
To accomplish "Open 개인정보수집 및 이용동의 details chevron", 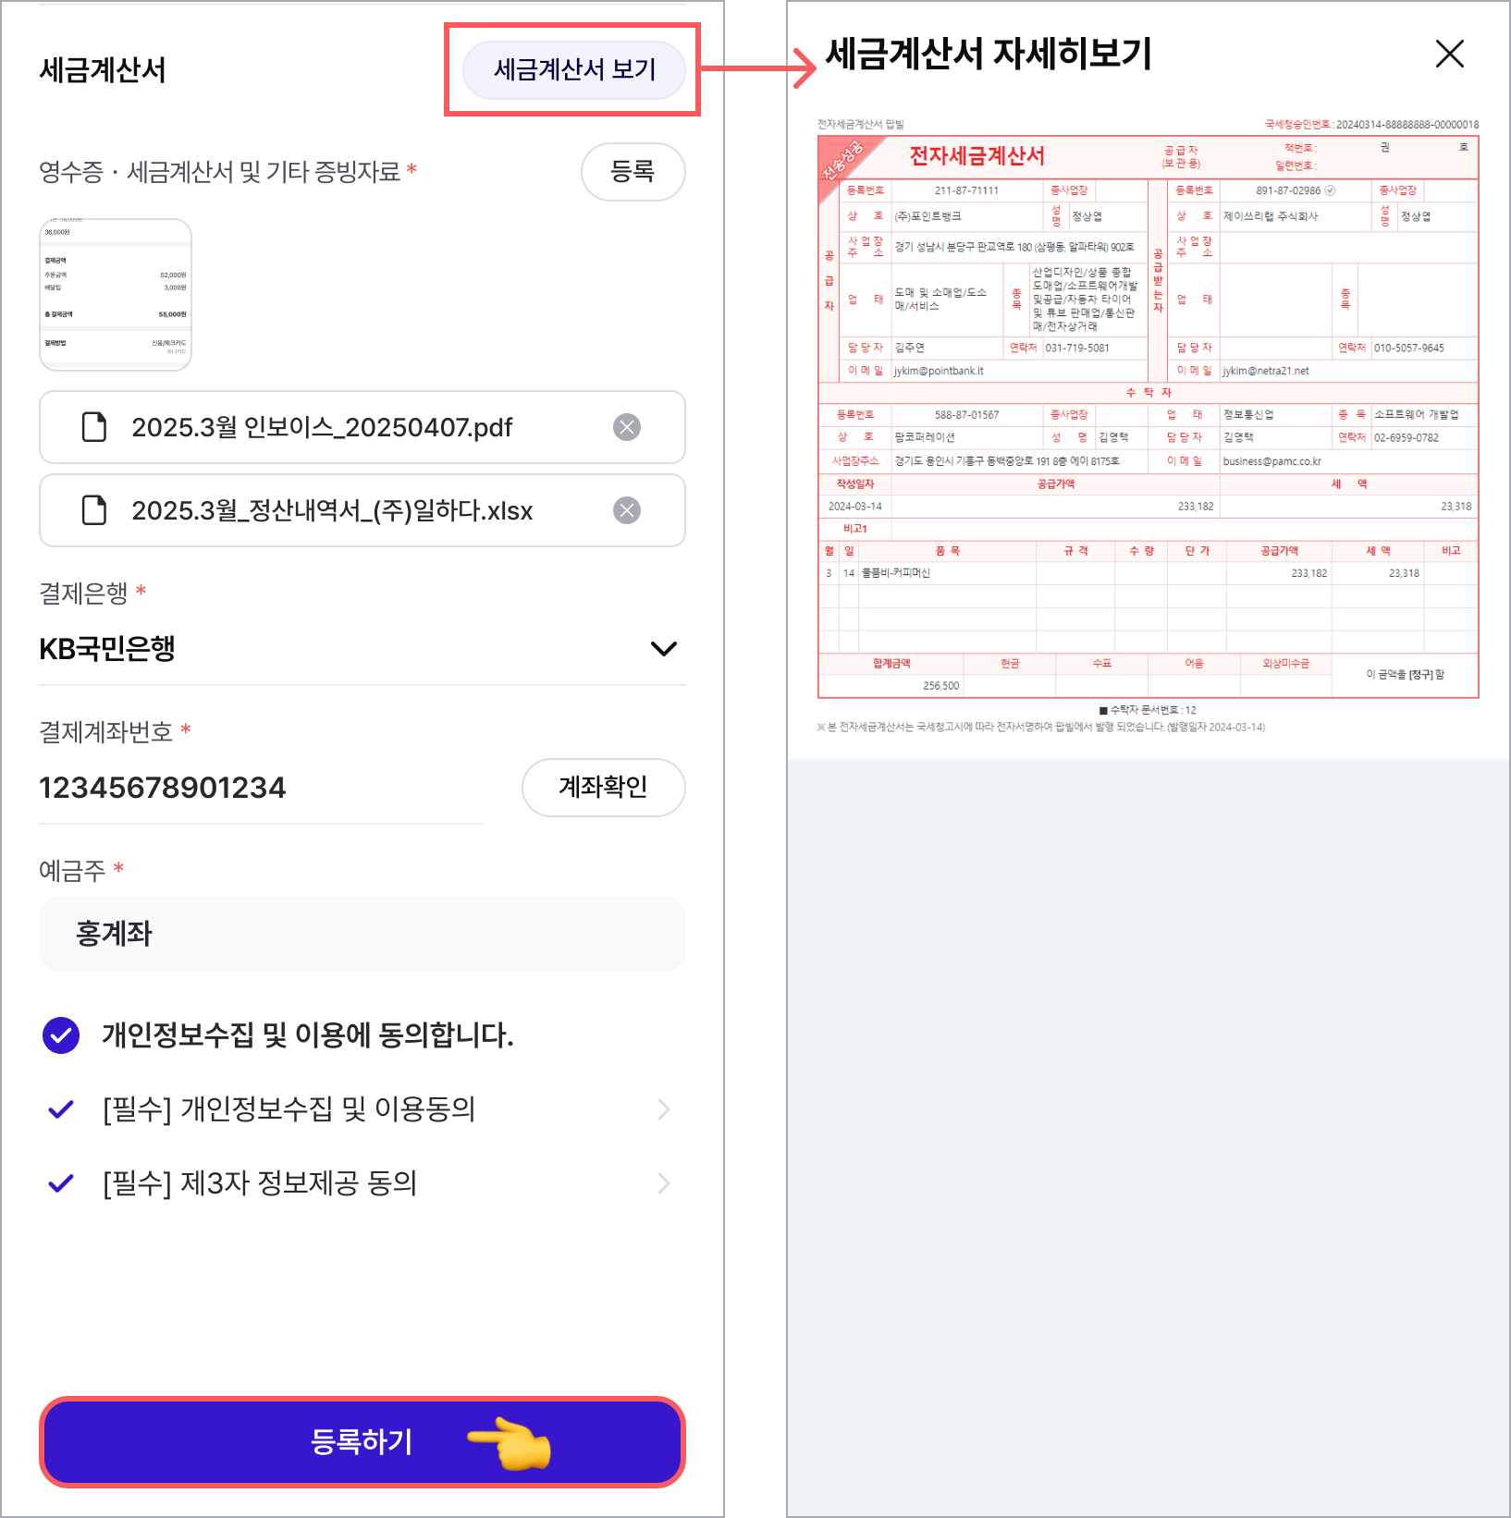I will point(663,1109).
